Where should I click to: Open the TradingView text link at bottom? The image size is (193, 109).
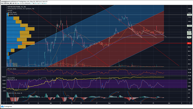[8, 106]
